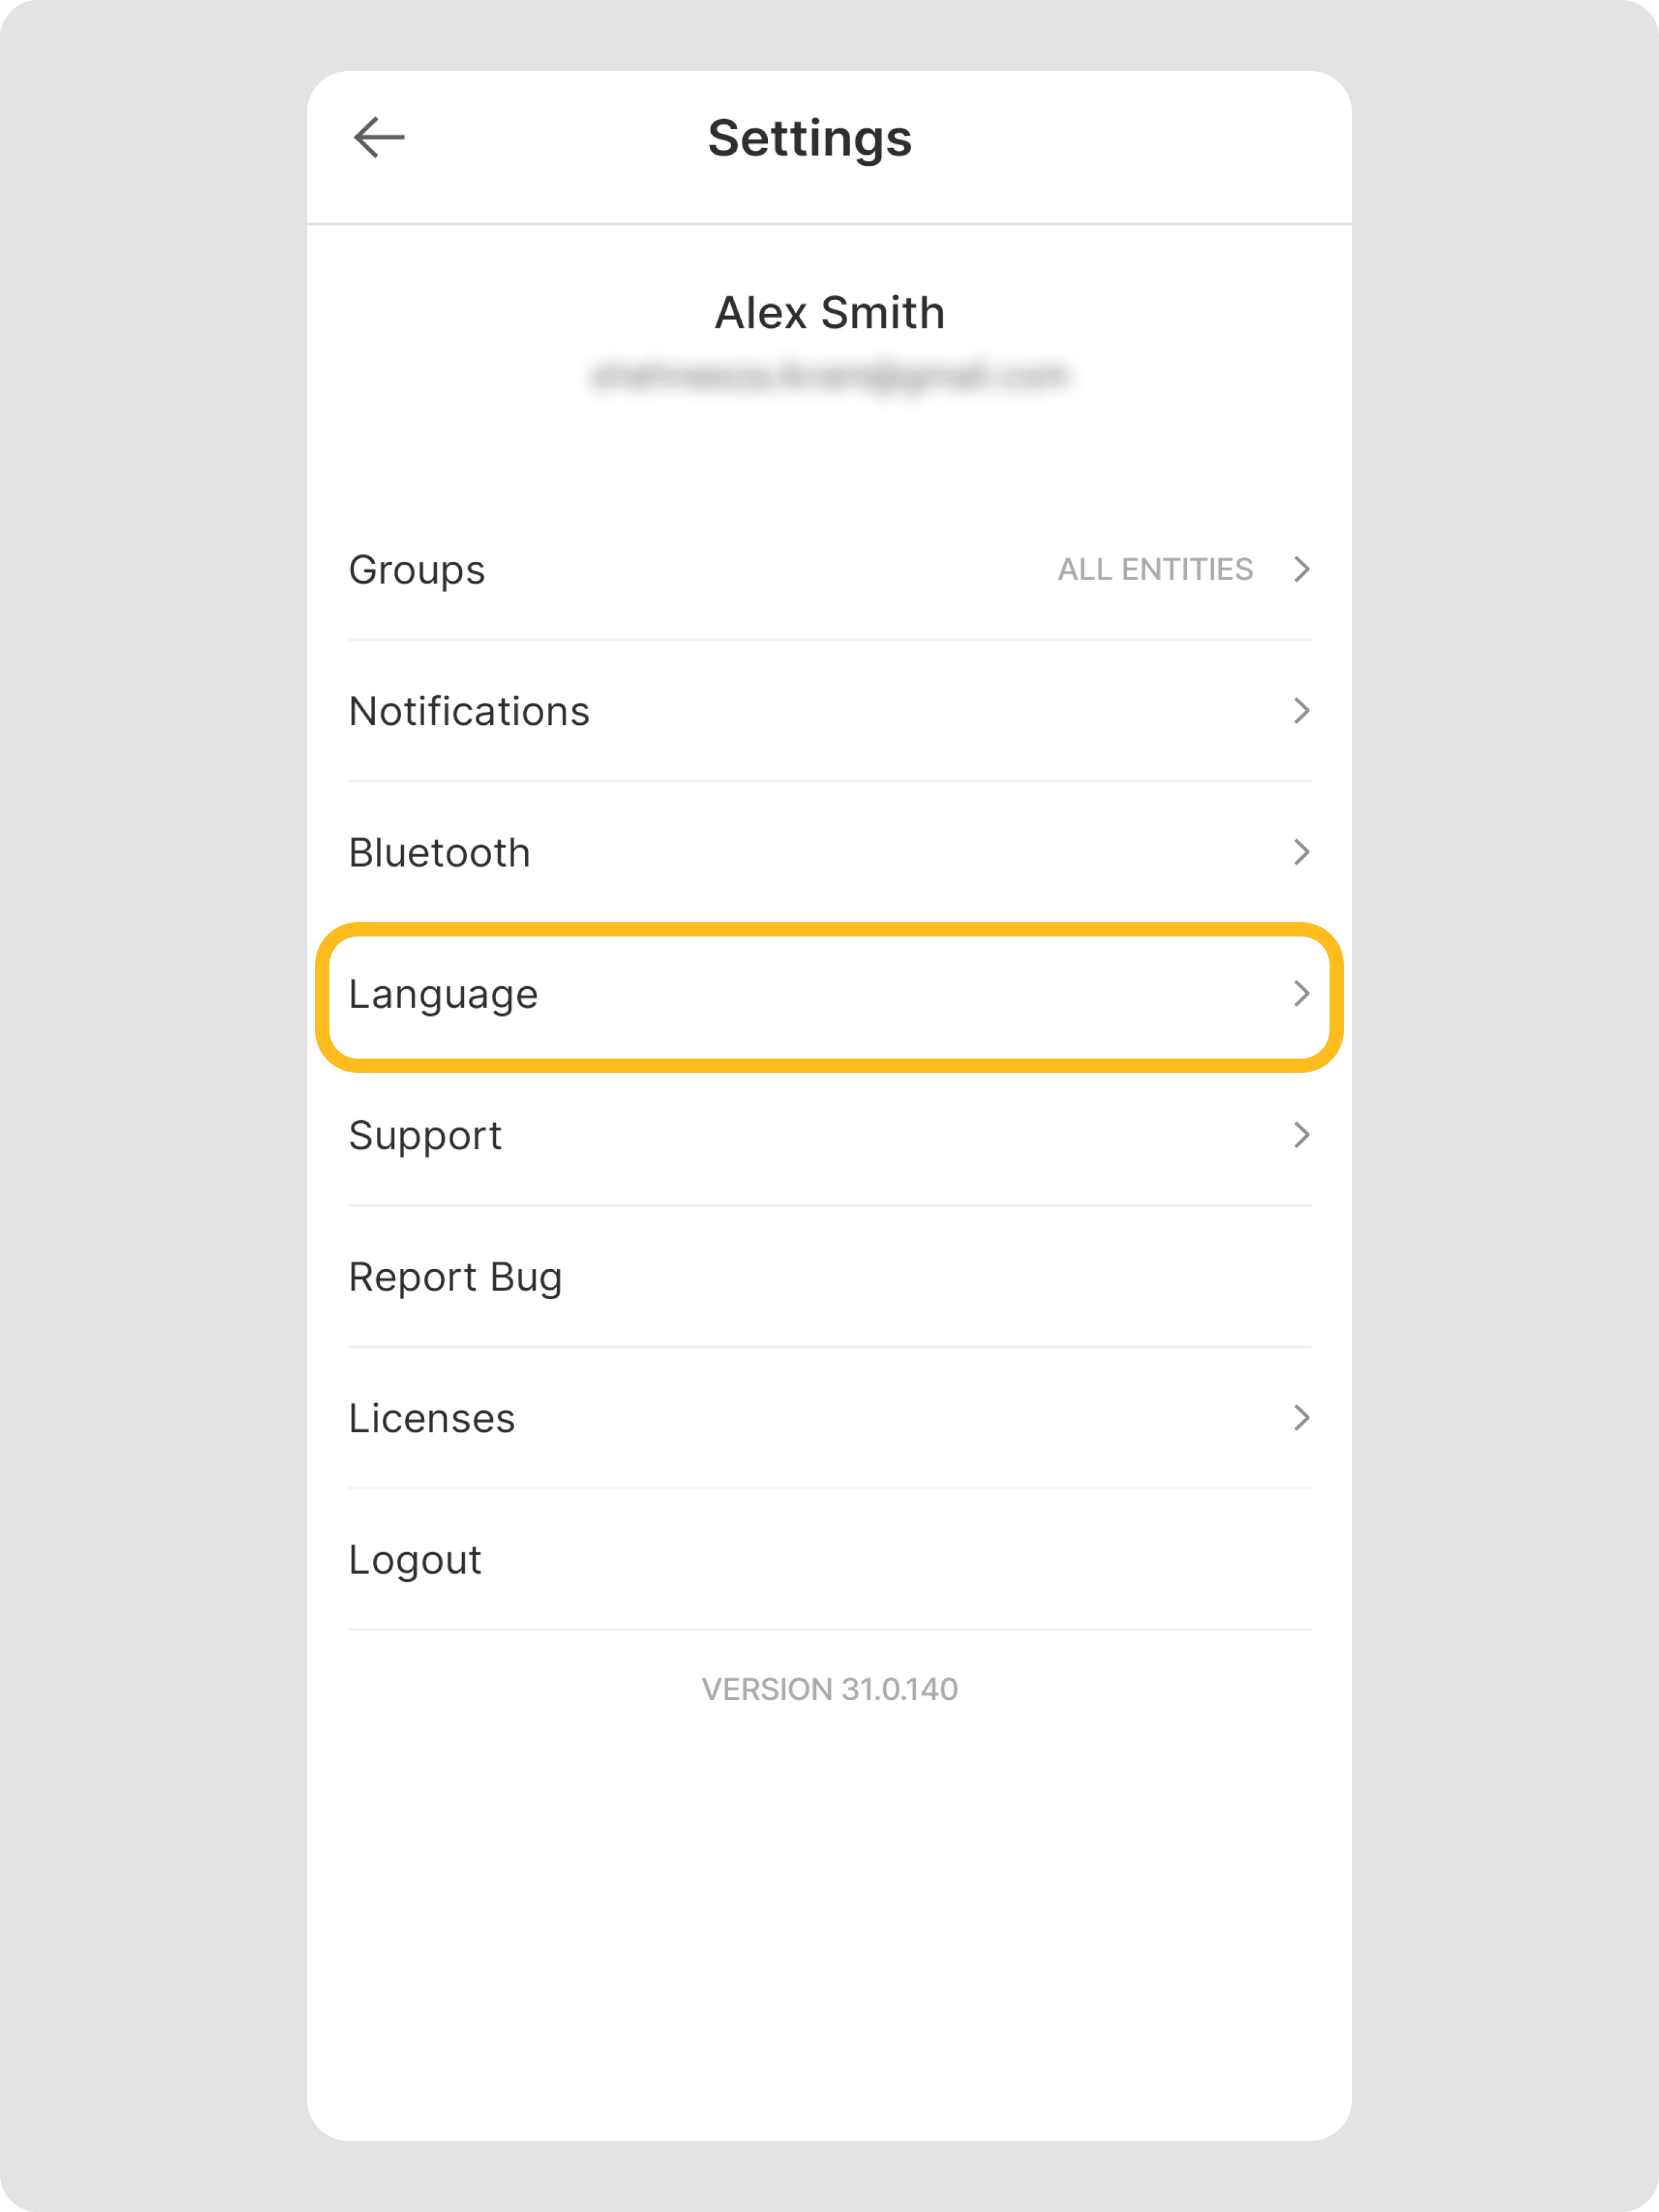Expand Licenses using its chevron
Image resolution: width=1659 pixels, height=2212 pixels.
(1300, 1418)
